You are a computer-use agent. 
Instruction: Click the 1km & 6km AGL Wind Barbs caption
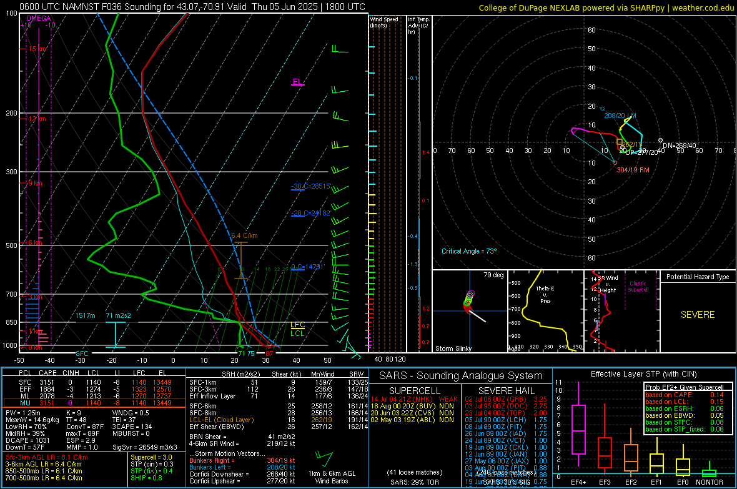click(332, 477)
